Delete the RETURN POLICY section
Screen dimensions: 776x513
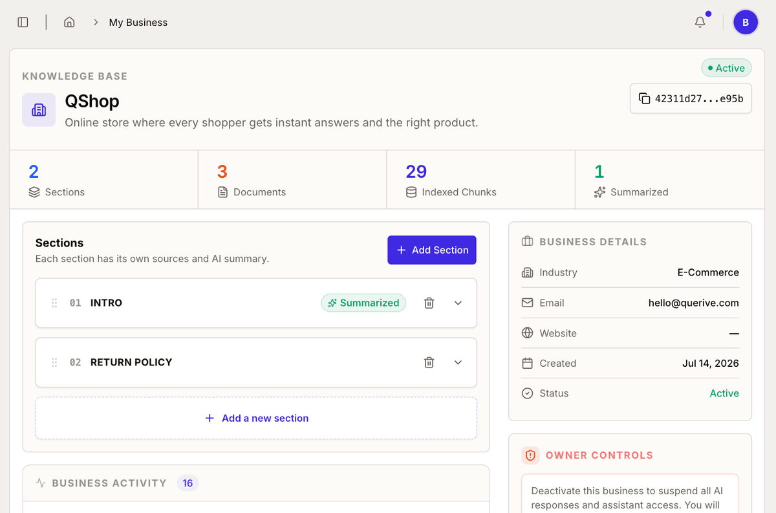tap(429, 362)
